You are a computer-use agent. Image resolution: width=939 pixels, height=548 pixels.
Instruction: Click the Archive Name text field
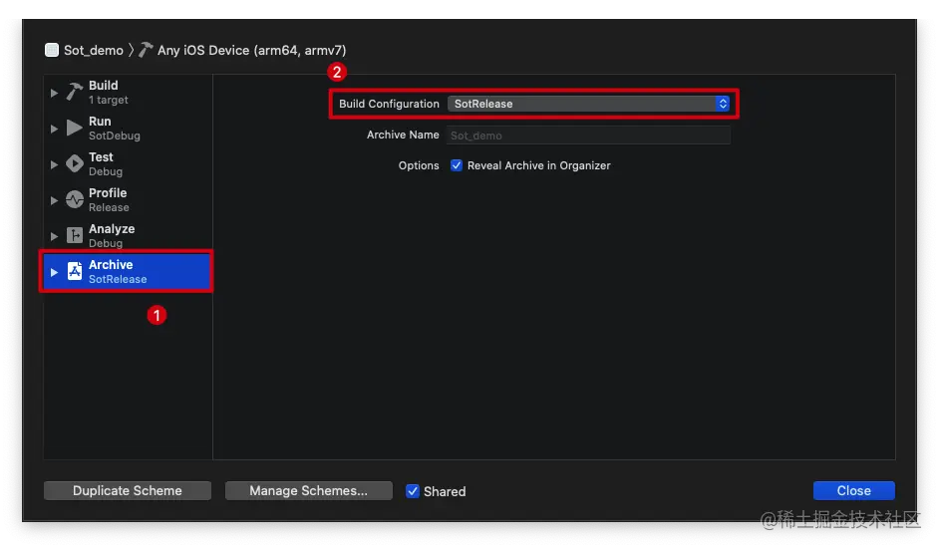click(589, 136)
